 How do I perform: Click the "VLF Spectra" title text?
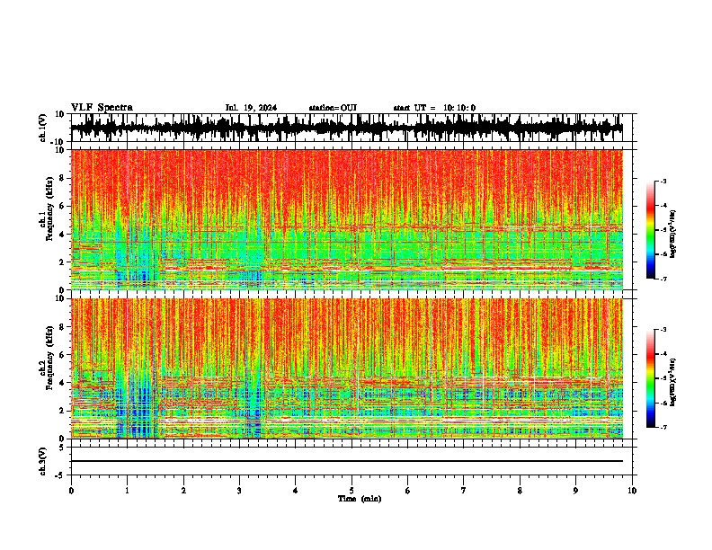tap(102, 108)
